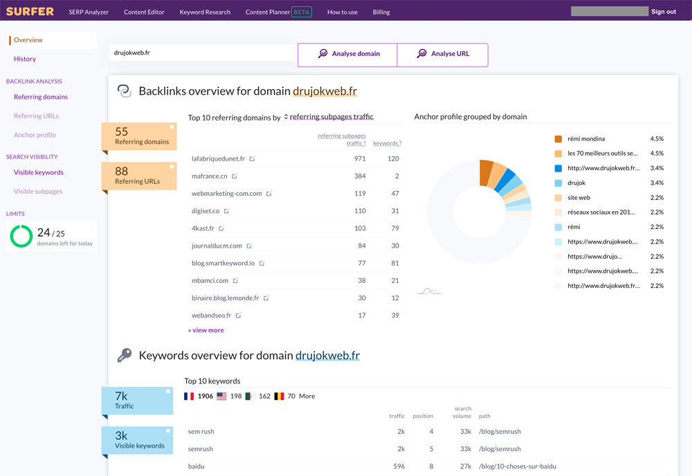Open external link icon next to mafrance.cn
This screenshot has height=476, width=692.
click(x=235, y=176)
